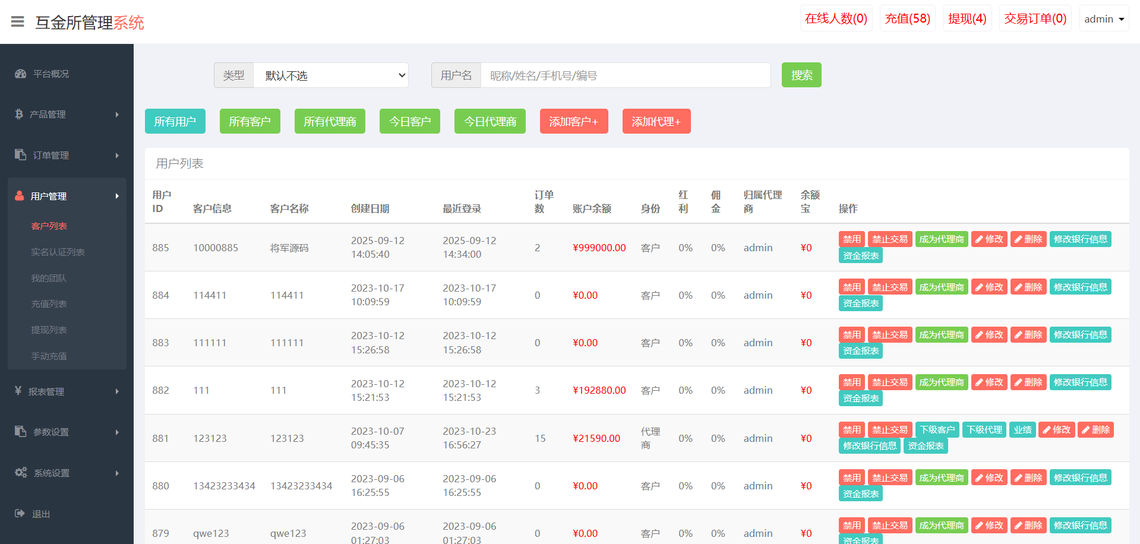Viewport: 1140px width, 544px height.
Task: Open 充值列表 in the sidebar
Action: [x=49, y=303]
